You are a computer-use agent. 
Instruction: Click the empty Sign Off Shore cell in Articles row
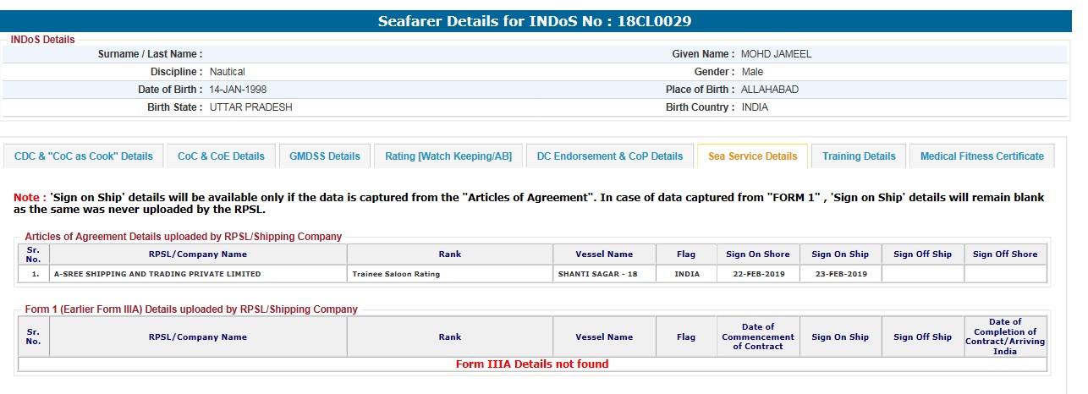(x=1005, y=274)
